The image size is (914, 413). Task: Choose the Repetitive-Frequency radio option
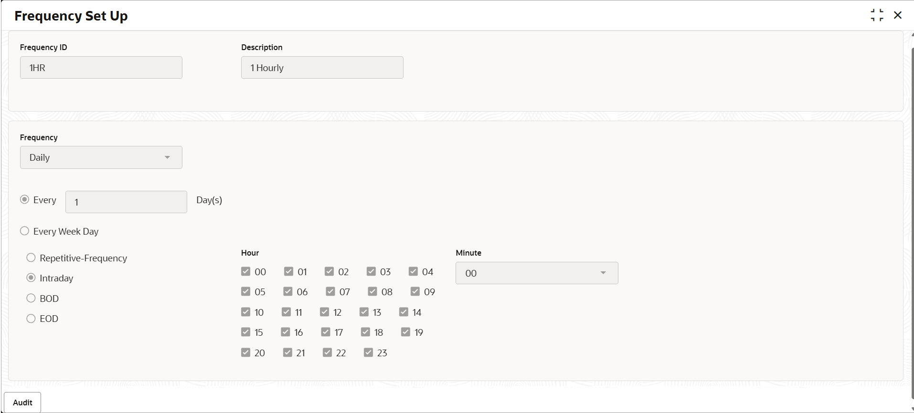[x=31, y=258]
